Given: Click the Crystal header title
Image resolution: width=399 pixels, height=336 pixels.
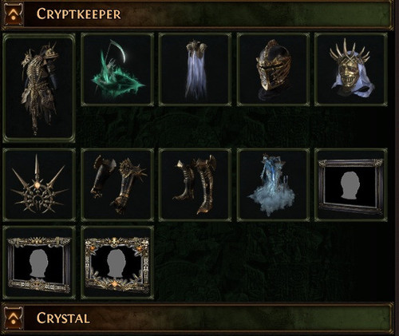Looking at the screenshot, I should (63, 318).
